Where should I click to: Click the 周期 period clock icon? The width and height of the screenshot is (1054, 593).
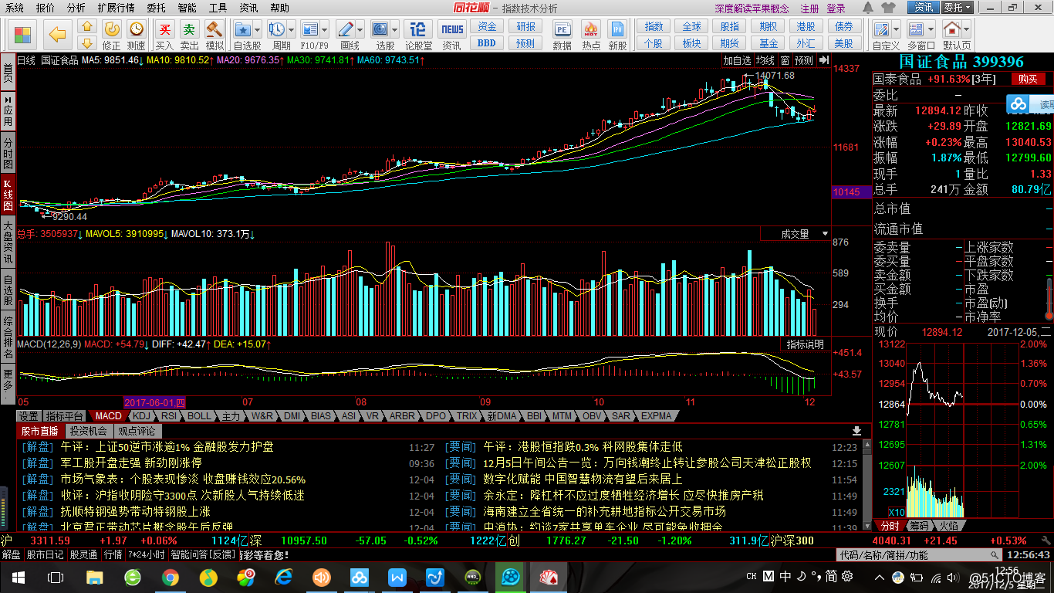click(x=276, y=29)
